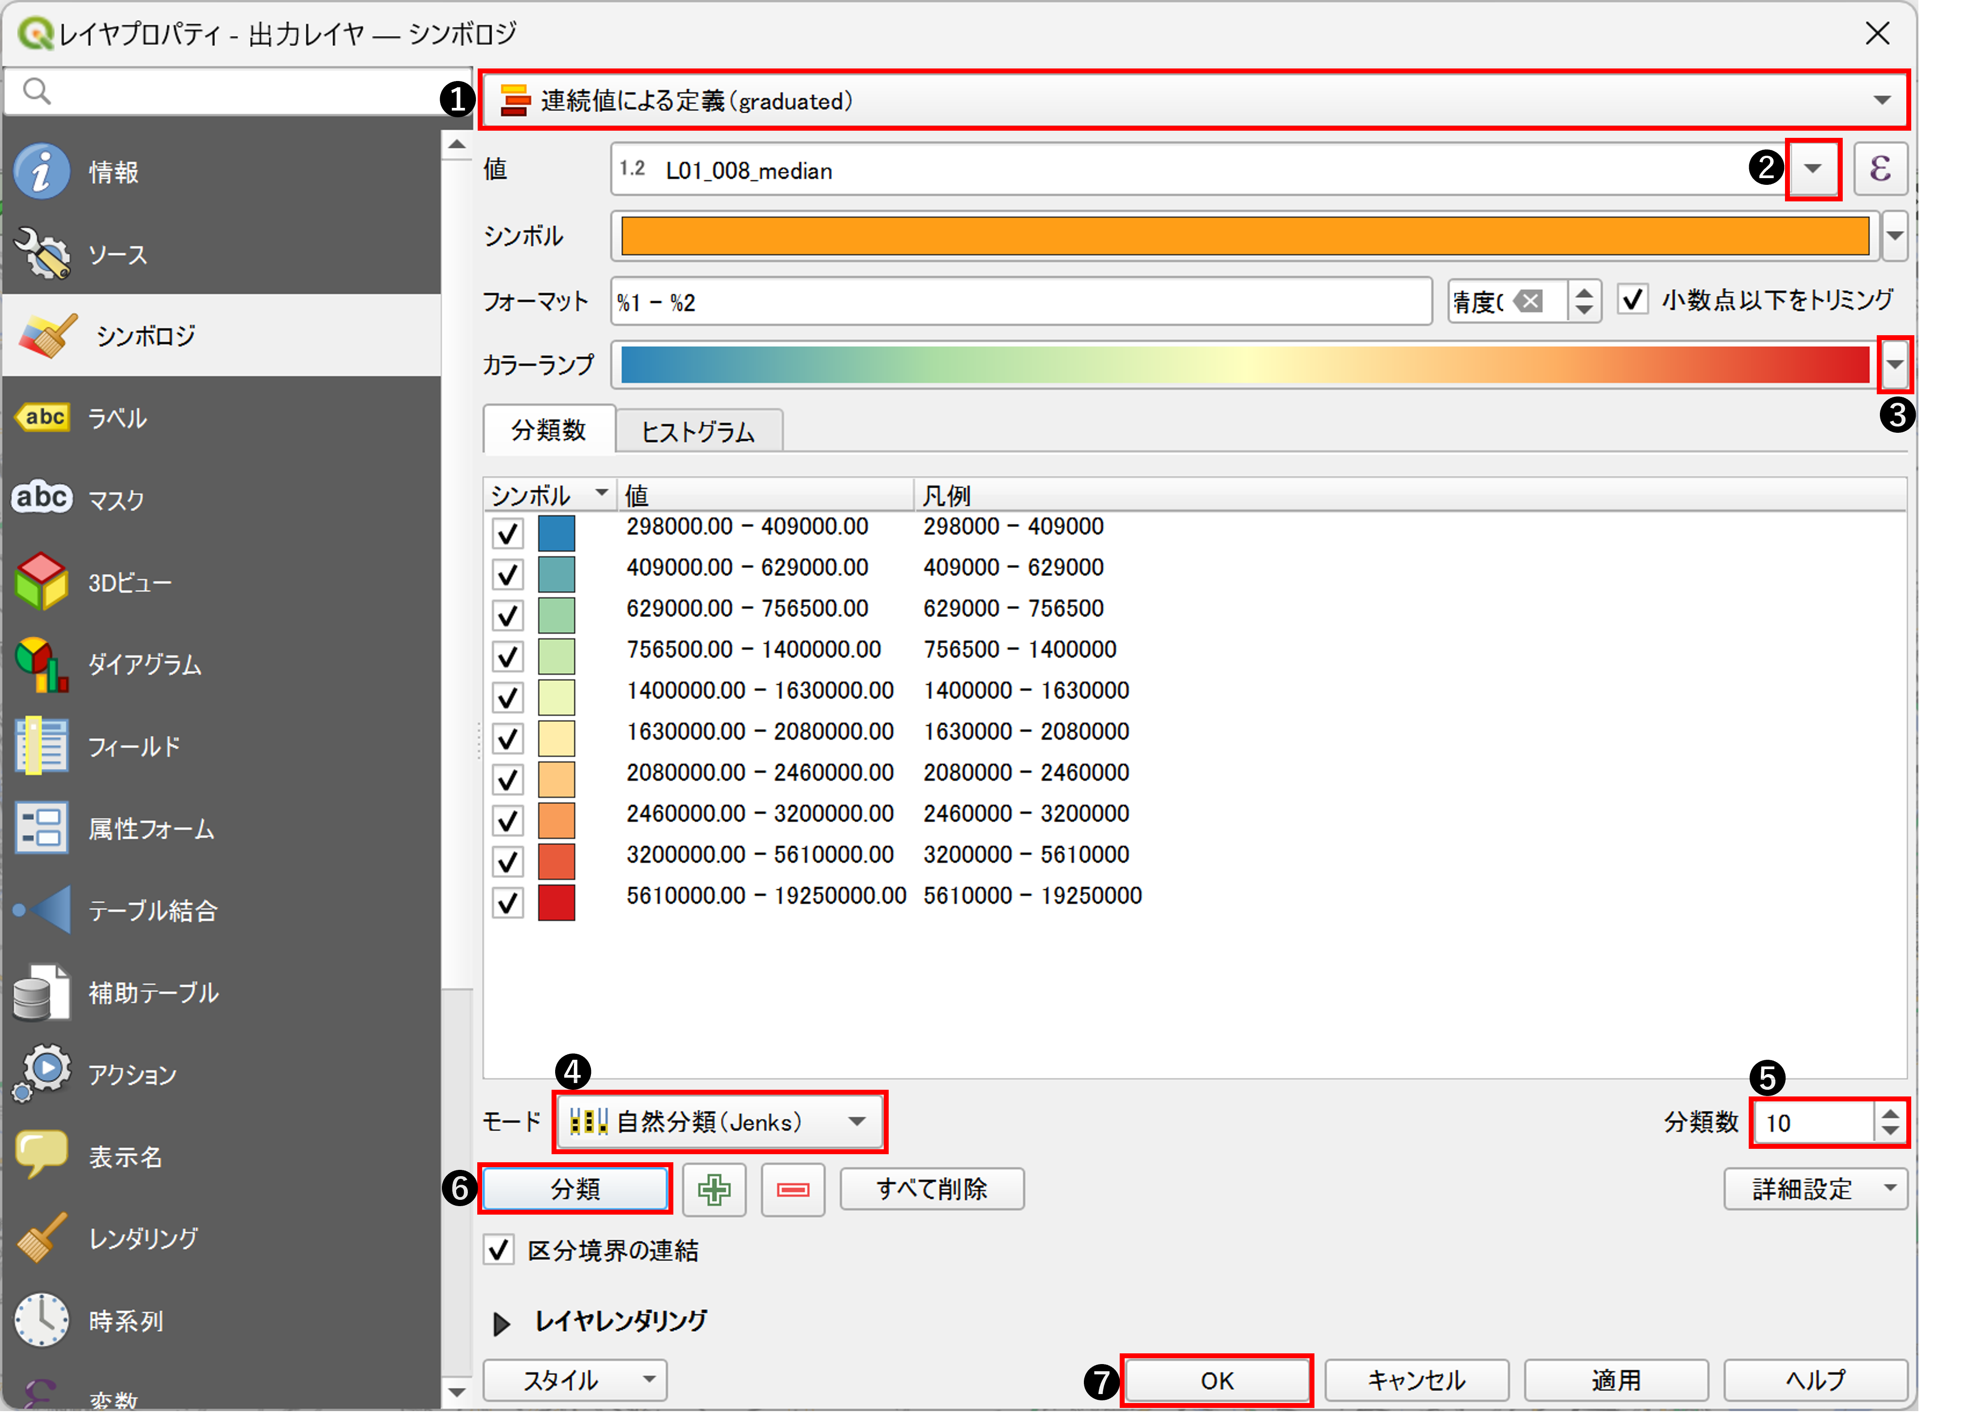This screenshot has width=1986, height=1416.
Task: Toggle checkbox for 409000 - 629000 class
Action: [x=508, y=574]
